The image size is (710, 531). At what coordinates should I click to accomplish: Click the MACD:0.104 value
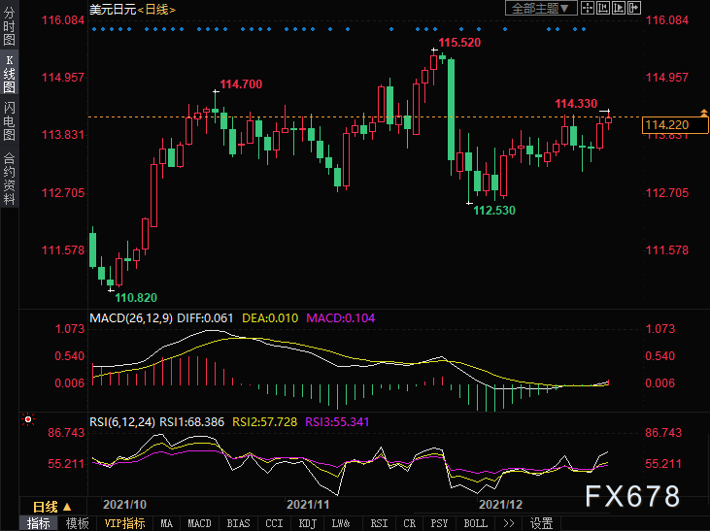pyautogui.click(x=341, y=318)
